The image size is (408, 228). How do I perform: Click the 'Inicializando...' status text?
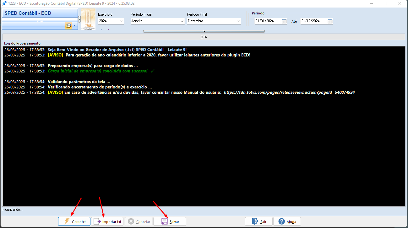point(12,209)
